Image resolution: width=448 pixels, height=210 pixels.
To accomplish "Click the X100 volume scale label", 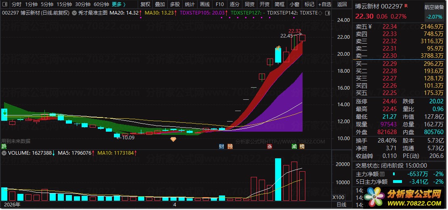I will pos(339,197).
